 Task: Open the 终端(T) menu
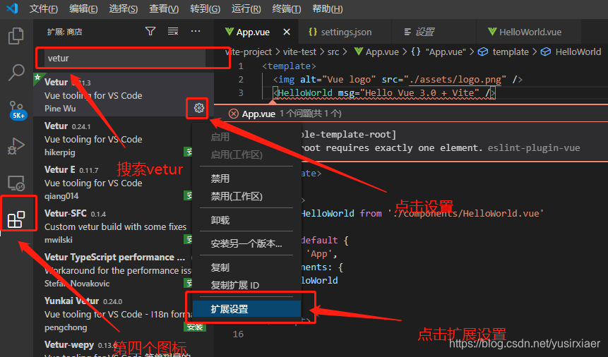pyautogui.click(x=287, y=8)
